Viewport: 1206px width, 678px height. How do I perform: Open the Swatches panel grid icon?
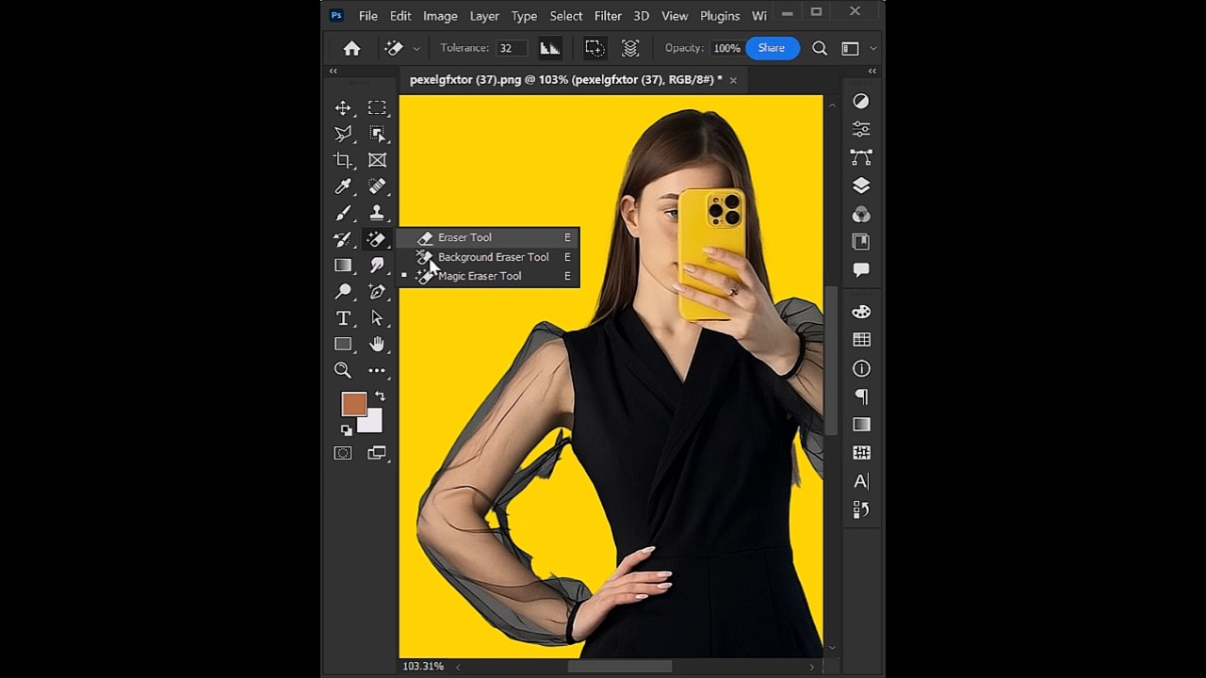[x=861, y=340]
